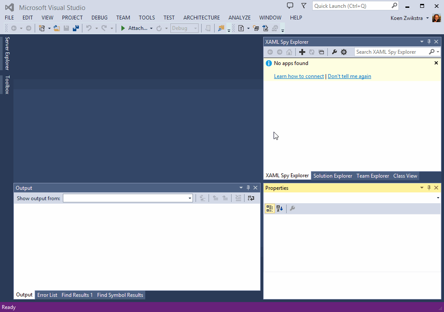
Task: Click the notifications speech bubble icon
Action: (x=290, y=6)
